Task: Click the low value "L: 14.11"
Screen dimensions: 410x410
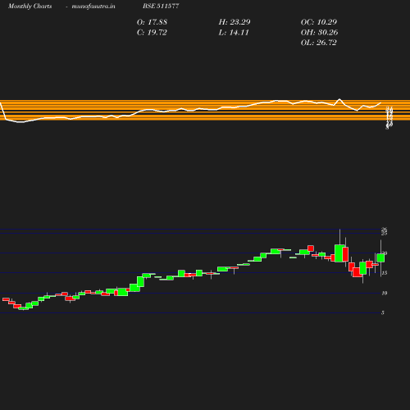Action: (234, 32)
